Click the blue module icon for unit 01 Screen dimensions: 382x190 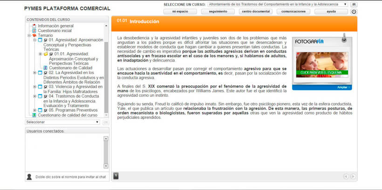click(x=40, y=40)
